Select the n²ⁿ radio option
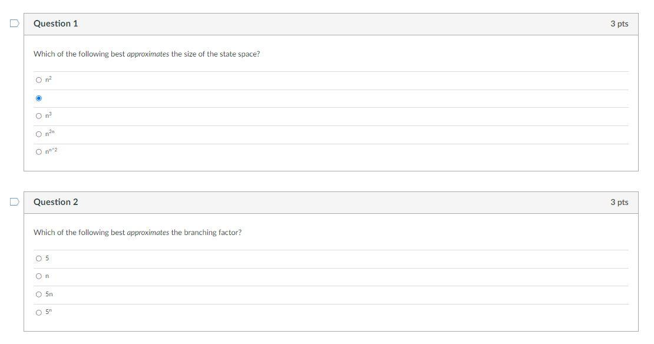The height and width of the screenshot is (344, 654). 39,134
